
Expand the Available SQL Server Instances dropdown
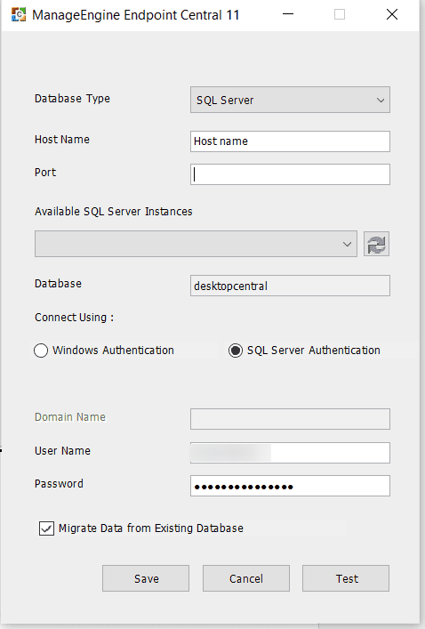[196, 244]
